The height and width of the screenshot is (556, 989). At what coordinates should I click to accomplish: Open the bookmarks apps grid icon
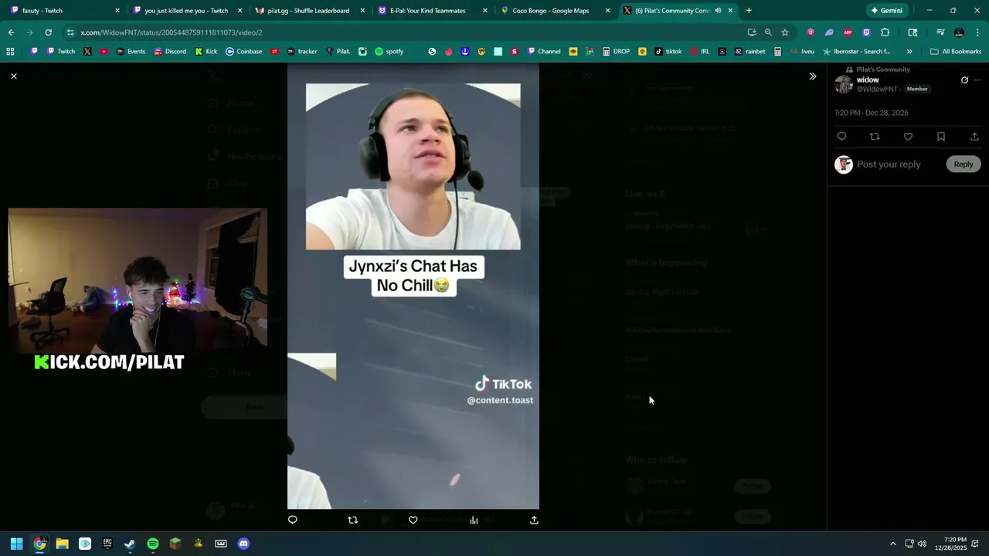click(x=10, y=52)
